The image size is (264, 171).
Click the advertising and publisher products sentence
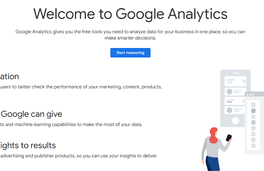tap(79, 156)
